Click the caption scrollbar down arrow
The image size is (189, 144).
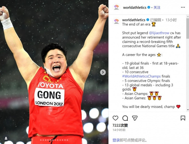[x=188, y=110]
